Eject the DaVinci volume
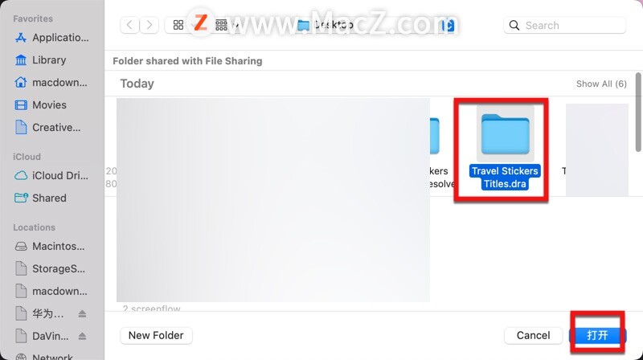The width and height of the screenshot is (643, 360). (82, 336)
